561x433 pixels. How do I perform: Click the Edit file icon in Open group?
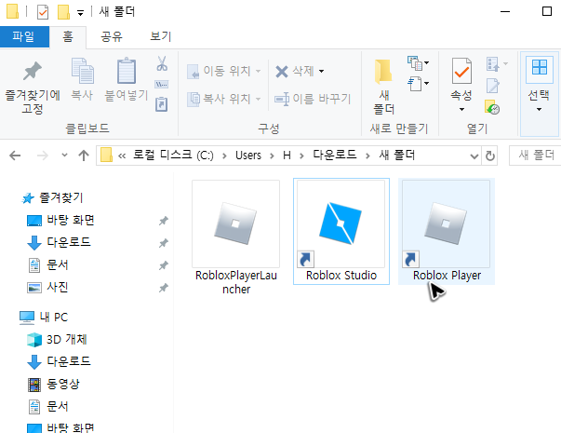click(493, 86)
